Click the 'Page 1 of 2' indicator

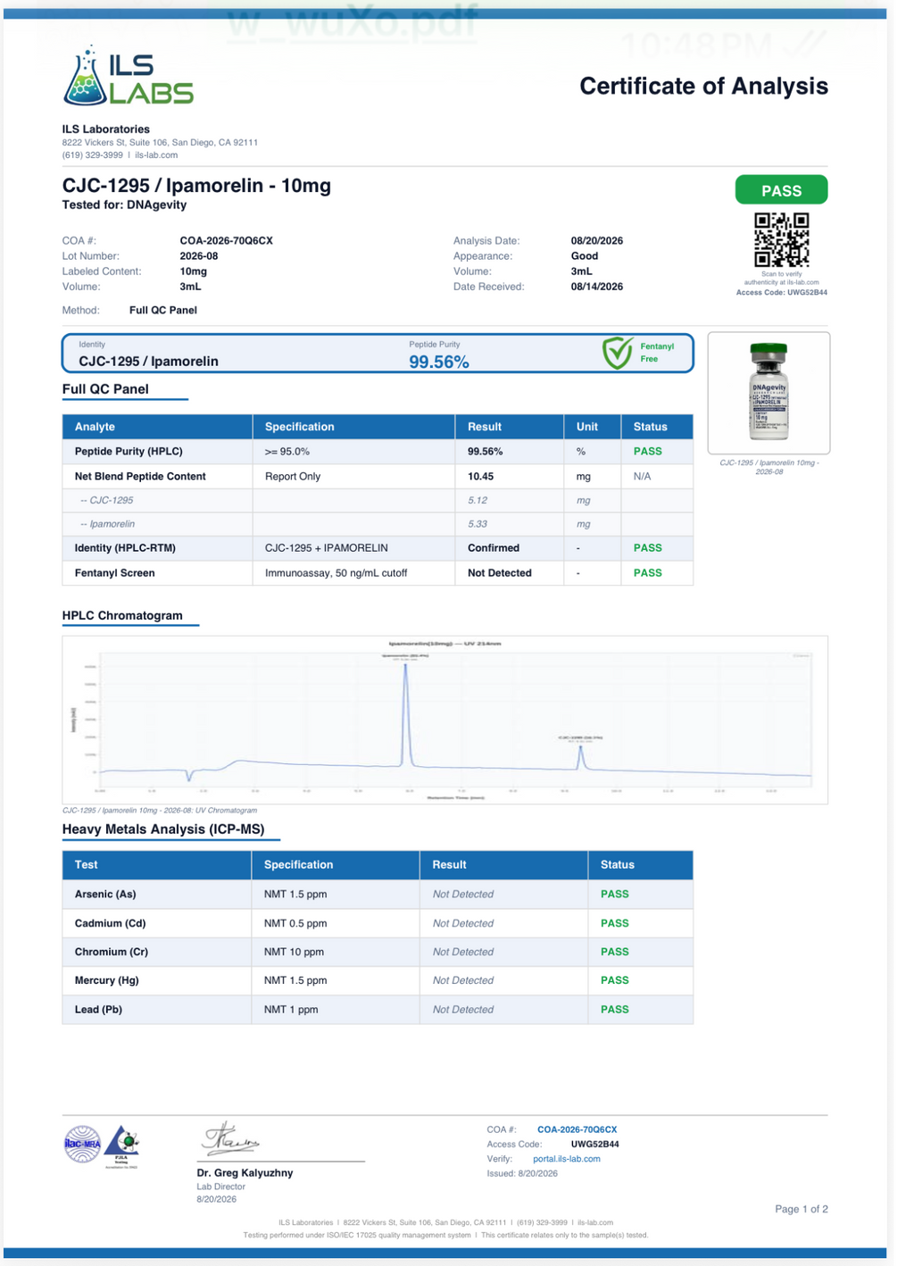pos(802,1209)
